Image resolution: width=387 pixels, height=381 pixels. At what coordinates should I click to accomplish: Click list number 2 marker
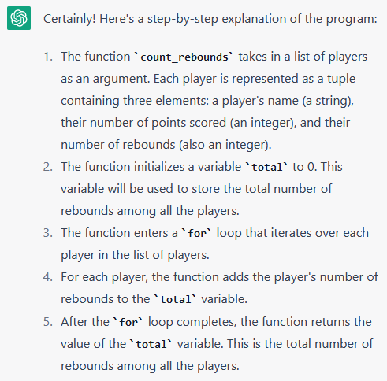coord(48,167)
